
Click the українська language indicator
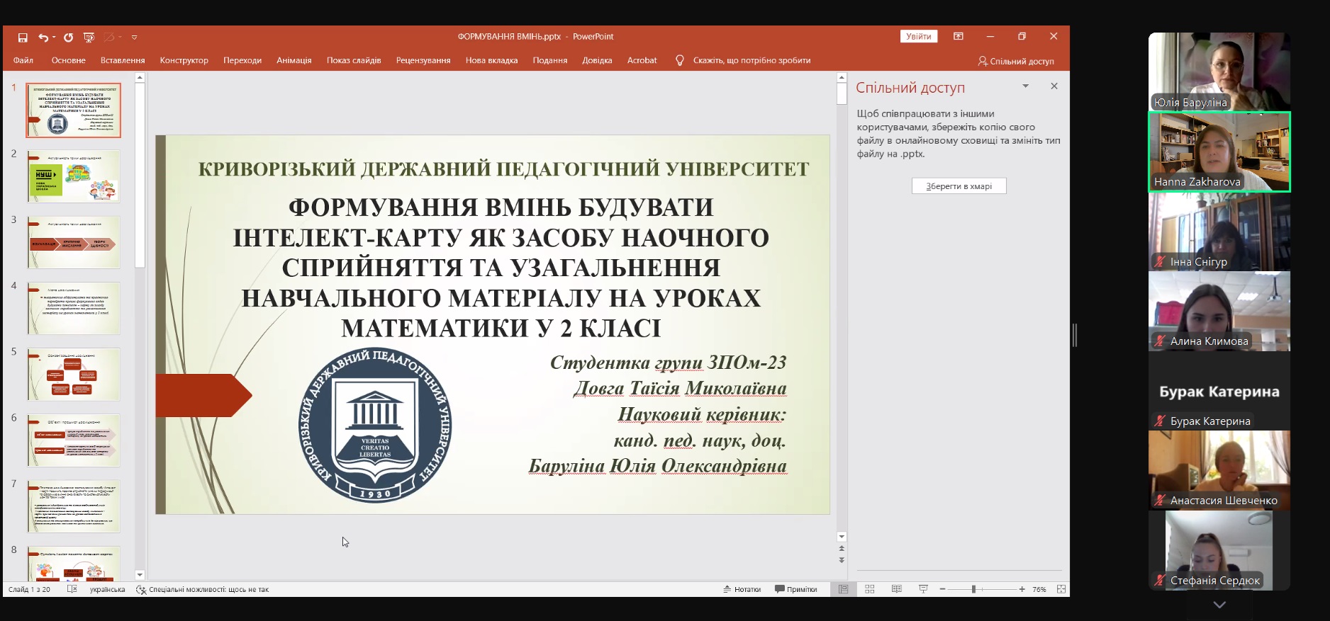(x=107, y=589)
